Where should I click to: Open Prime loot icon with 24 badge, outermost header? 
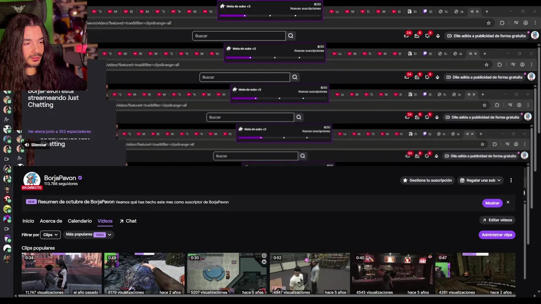pos(407,35)
